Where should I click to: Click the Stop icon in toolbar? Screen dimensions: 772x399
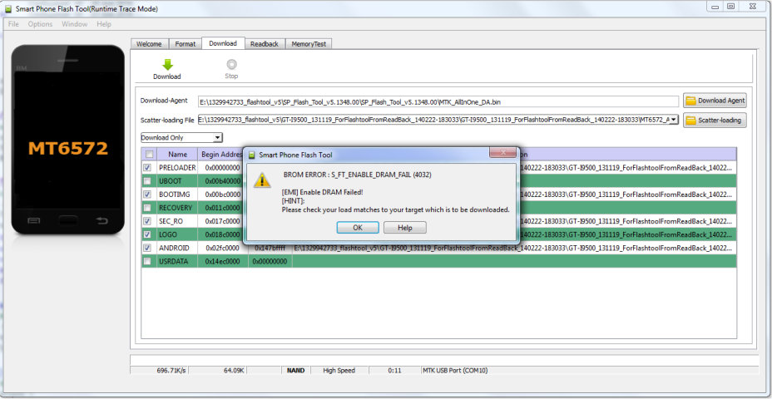tap(231, 65)
